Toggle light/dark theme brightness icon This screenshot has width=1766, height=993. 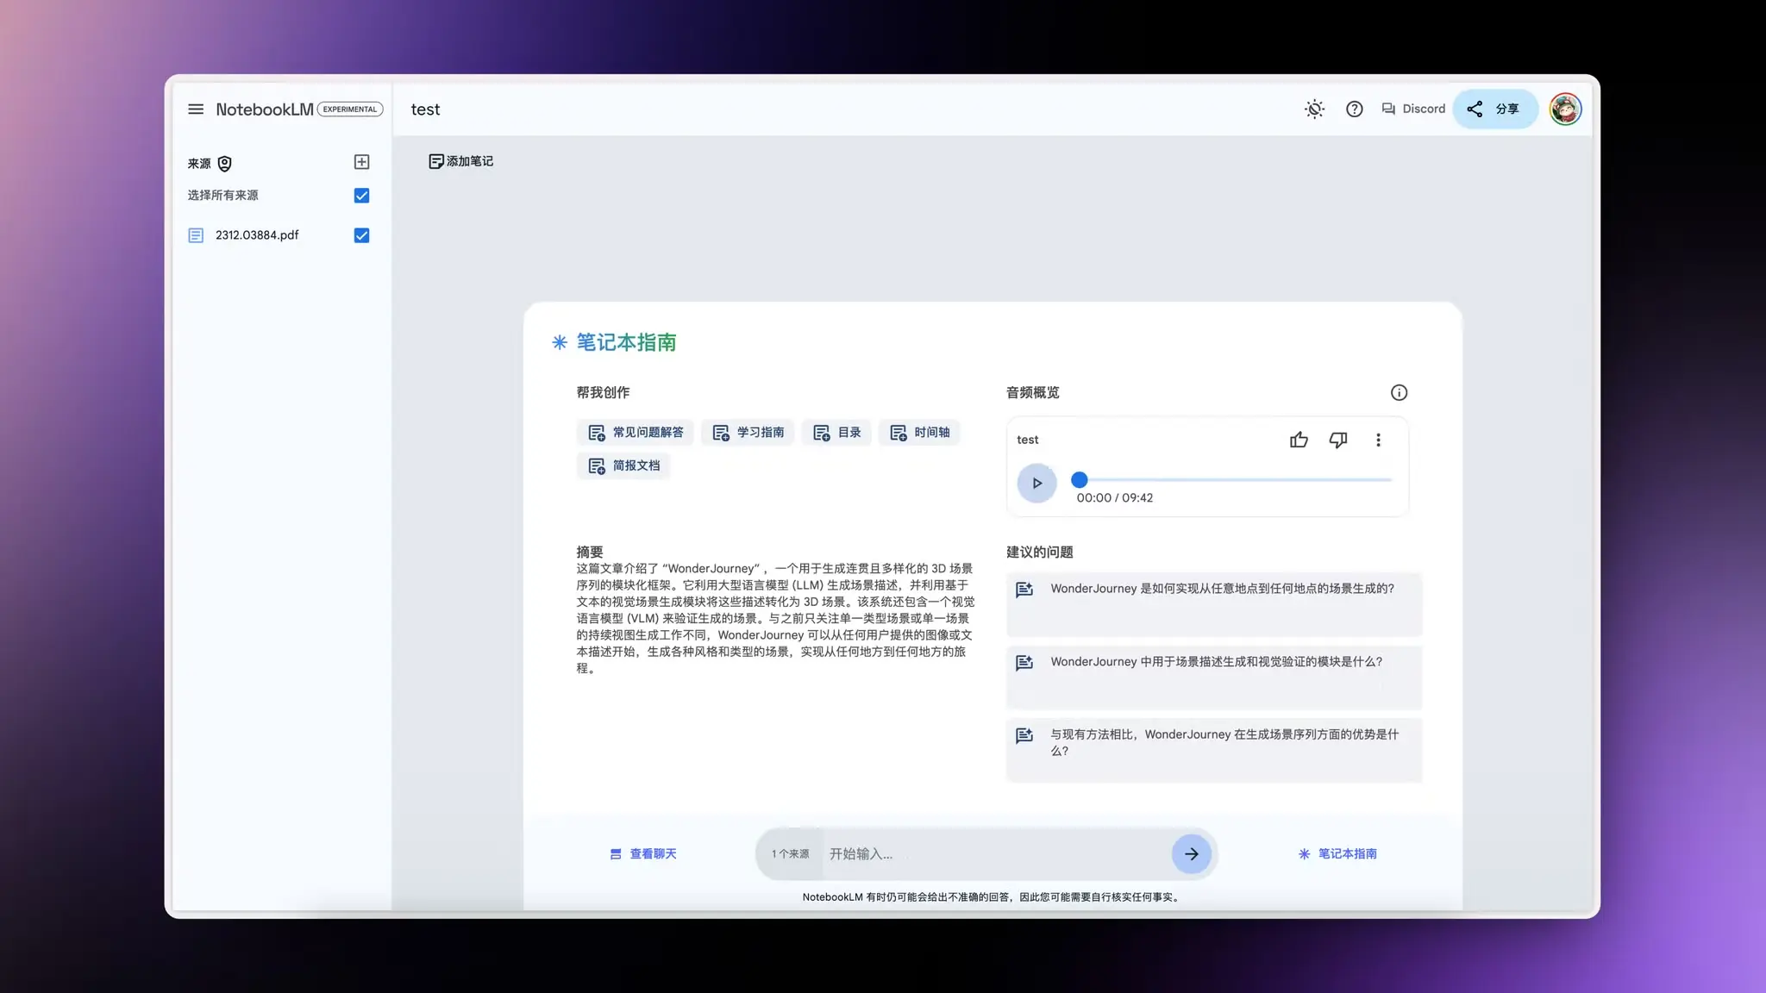pos(1314,109)
